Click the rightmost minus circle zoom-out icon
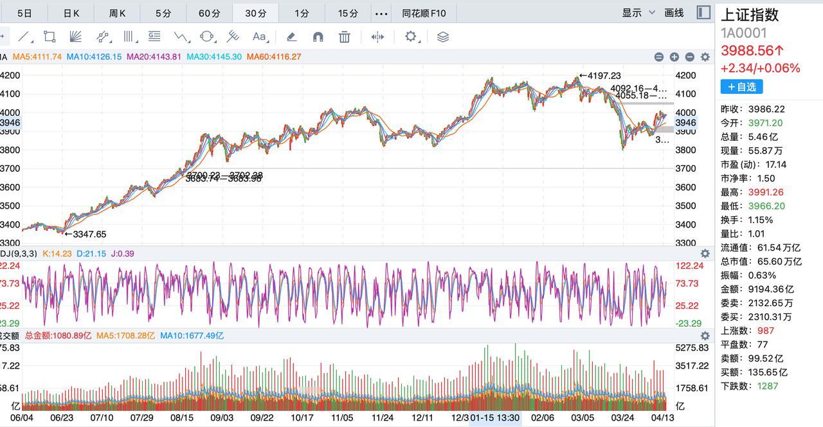The height and width of the screenshot is (427, 823). (x=690, y=57)
